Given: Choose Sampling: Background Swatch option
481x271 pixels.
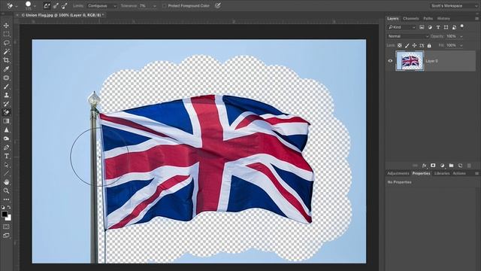Looking at the screenshot, I should tap(64, 5).
